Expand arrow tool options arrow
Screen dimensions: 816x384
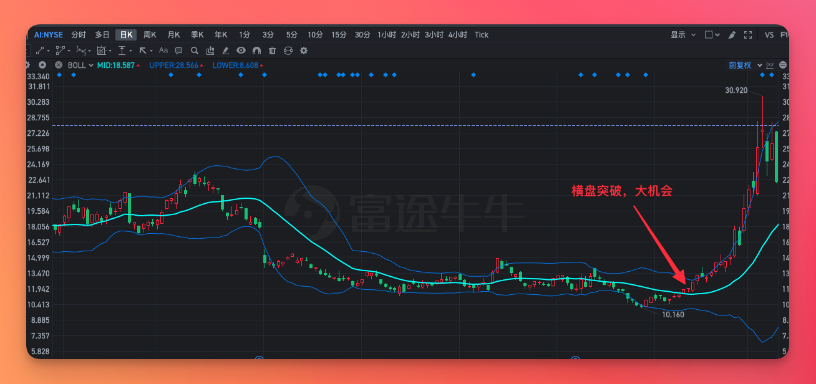click(151, 51)
